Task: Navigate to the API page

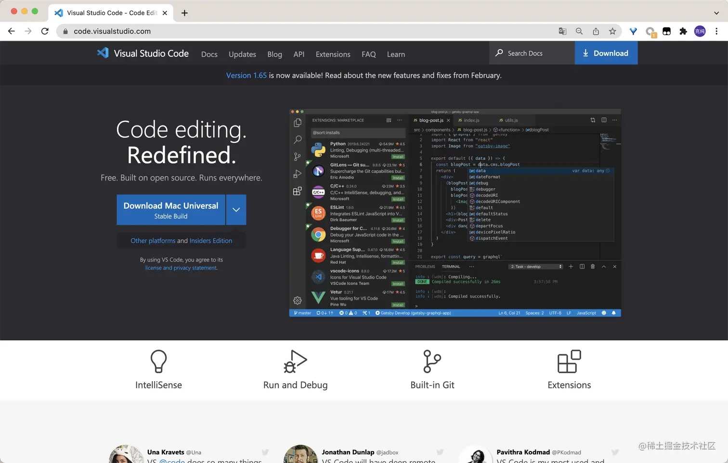Action: [x=299, y=54]
